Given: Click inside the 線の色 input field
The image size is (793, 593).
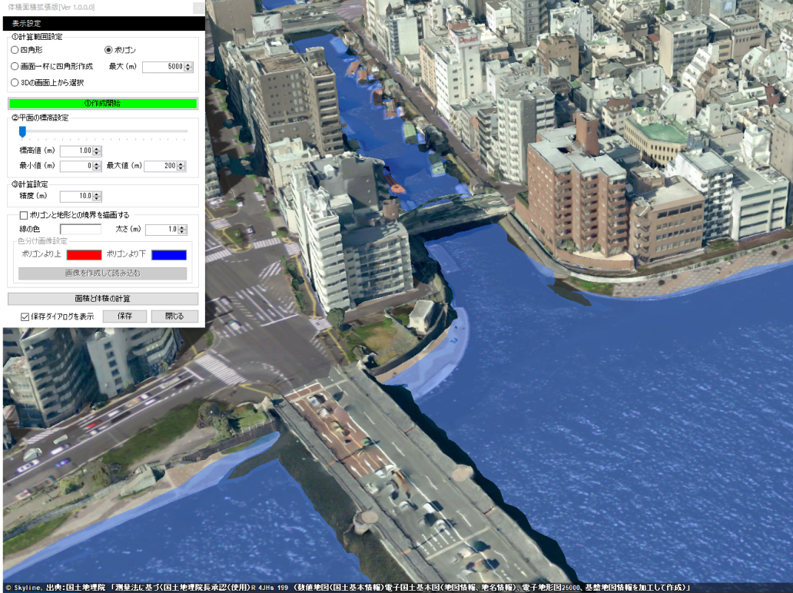Looking at the screenshot, I should point(81,229).
